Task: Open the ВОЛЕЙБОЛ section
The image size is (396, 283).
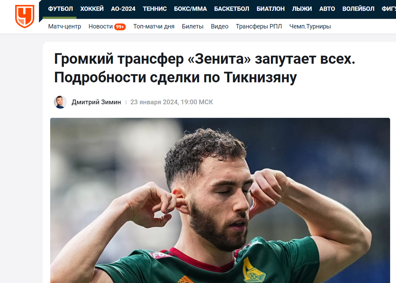Action: [x=358, y=9]
